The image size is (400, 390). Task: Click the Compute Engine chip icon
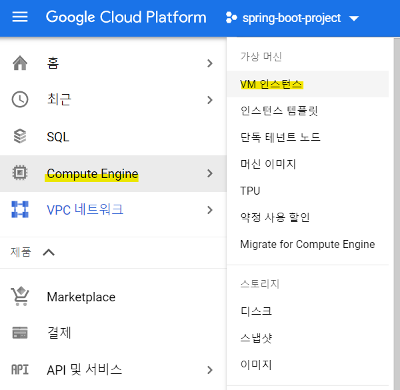(20, 173)
